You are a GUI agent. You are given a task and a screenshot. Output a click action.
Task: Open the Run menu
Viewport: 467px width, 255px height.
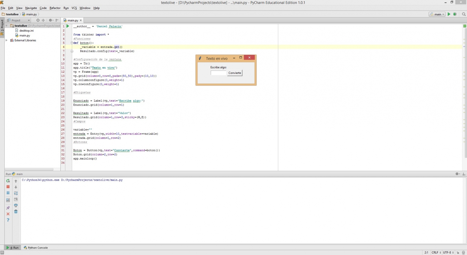pyautogui.click(x=66, y=8)
